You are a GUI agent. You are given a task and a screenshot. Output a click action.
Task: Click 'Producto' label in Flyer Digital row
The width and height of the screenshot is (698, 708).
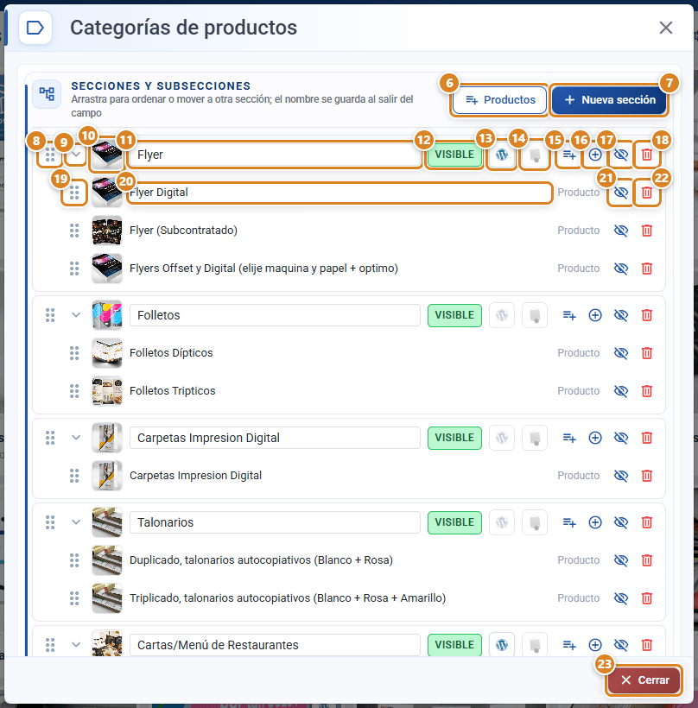(x=578, y=193)
